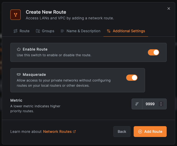The height and width of the screenshot is (146, 177).
Task: Turn off the Masquerade toggle
Action: [x=132, y=78]
